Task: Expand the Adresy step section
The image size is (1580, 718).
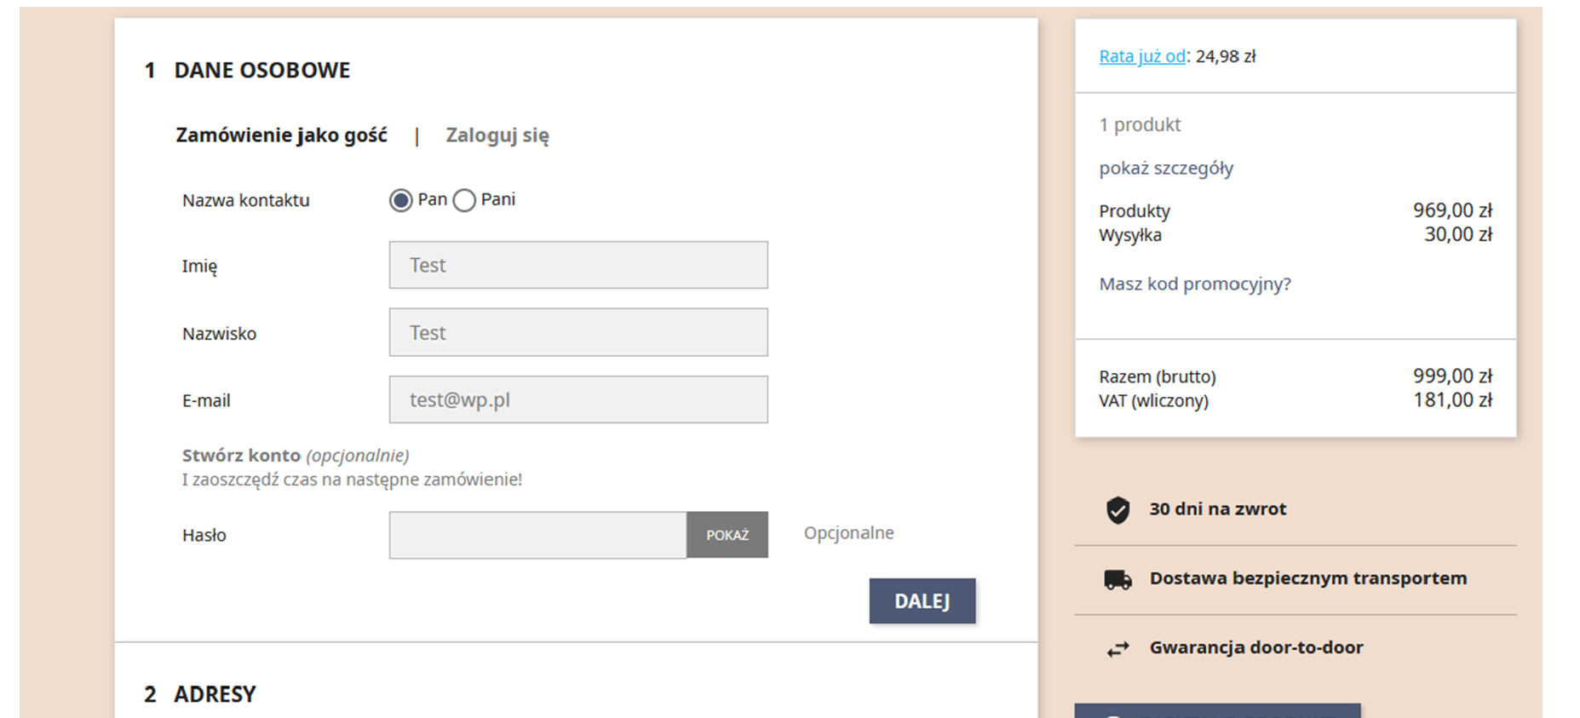Action: pos(215,694)
